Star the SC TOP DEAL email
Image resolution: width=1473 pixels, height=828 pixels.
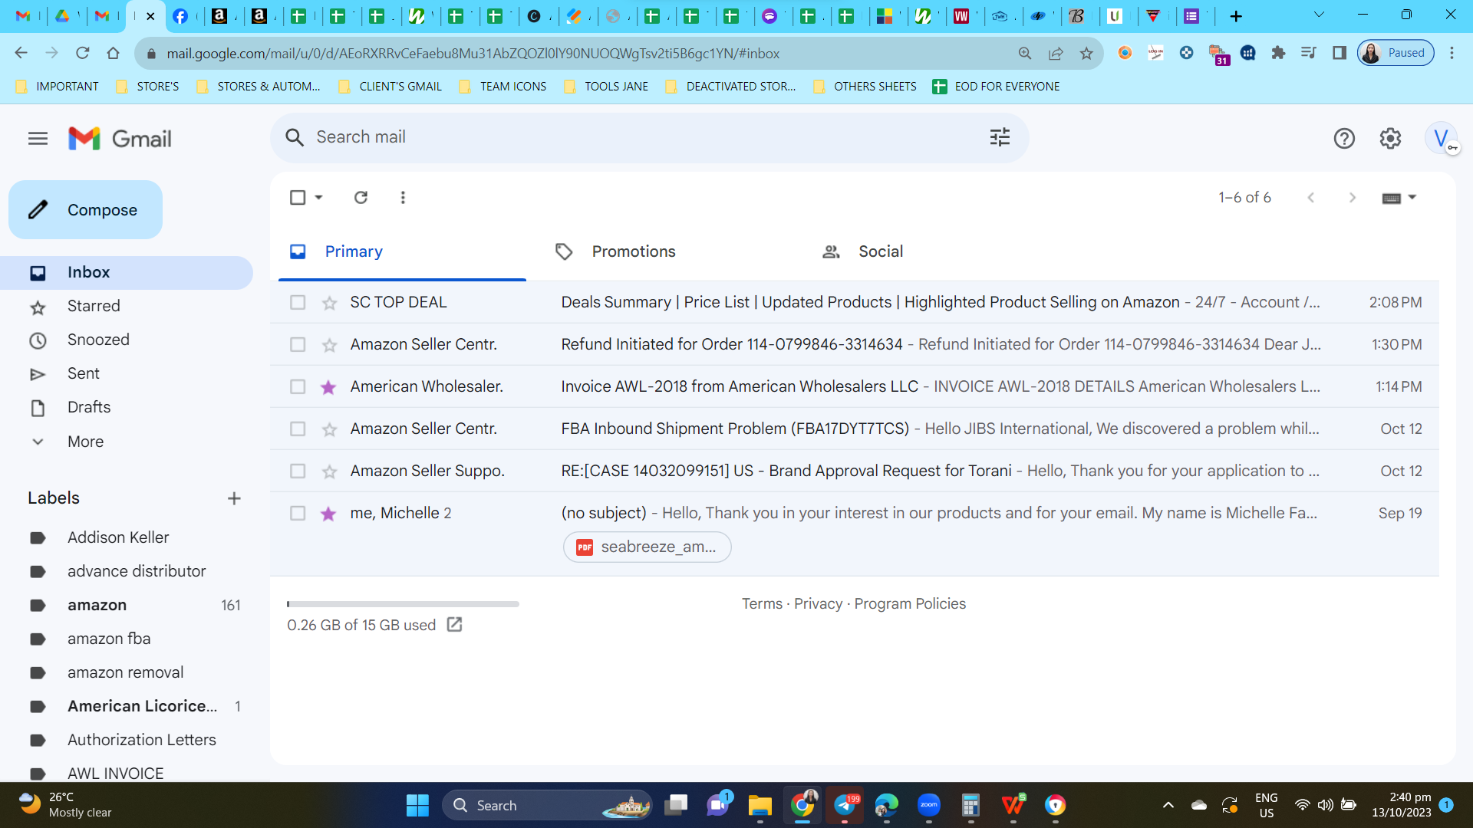click(330, 303)
